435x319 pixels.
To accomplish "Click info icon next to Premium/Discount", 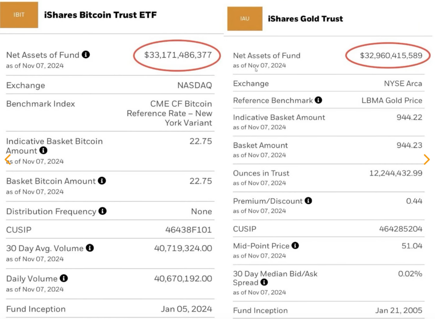I will (x=308, y=201).
